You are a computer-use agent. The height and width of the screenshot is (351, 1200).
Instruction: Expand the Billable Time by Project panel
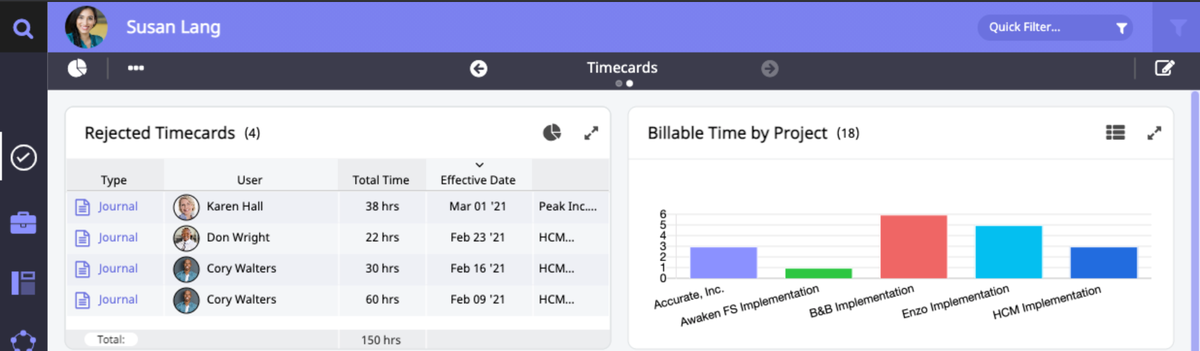[x=1154, y=133]
